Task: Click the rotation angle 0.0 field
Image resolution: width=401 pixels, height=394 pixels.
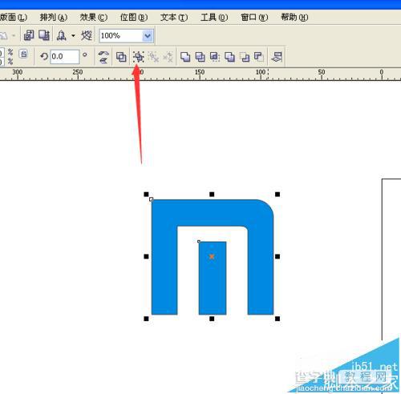Action: [65, 57]
